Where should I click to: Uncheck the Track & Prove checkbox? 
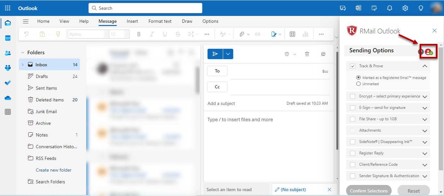coord(353,66)
